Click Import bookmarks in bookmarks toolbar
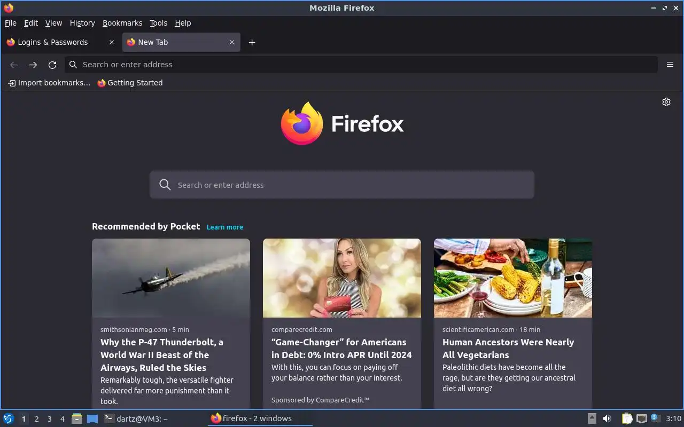684x427 pixels. point(49,83)
